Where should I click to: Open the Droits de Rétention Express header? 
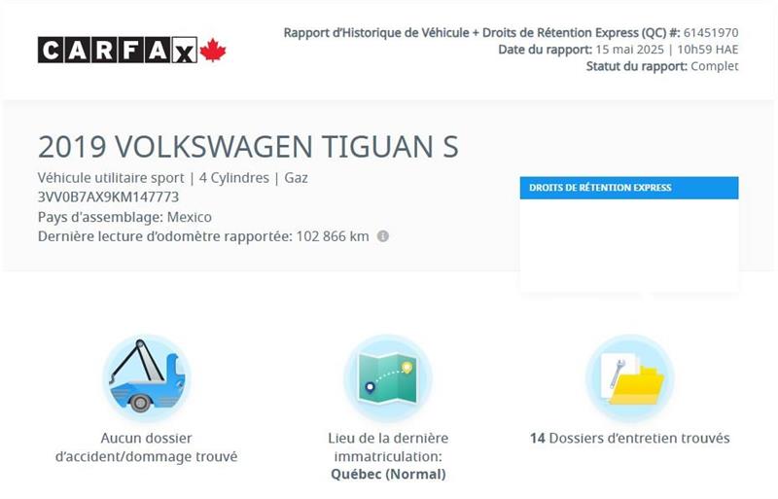tap(629, 188)
